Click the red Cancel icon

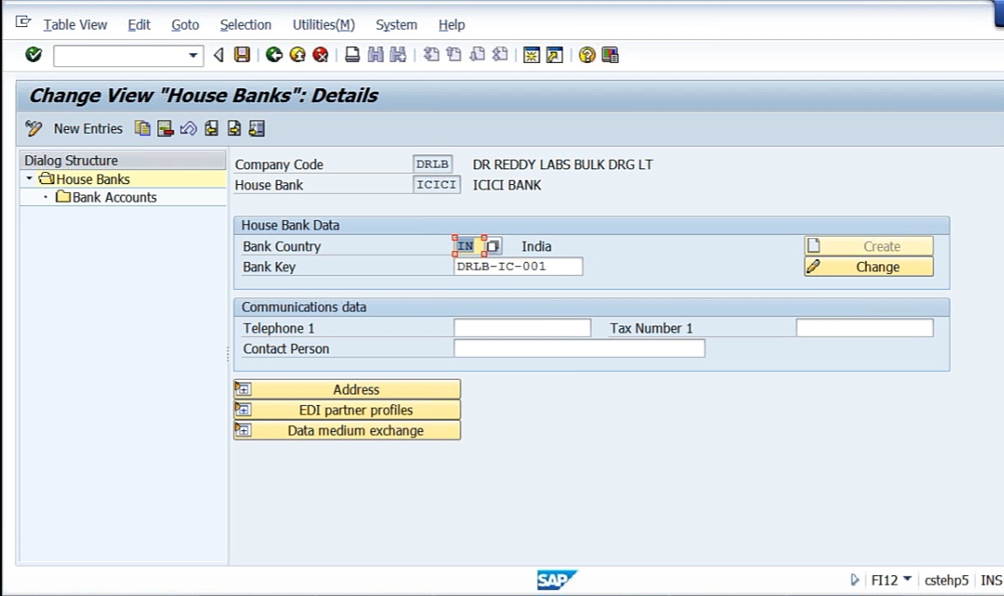coord(320,55)
